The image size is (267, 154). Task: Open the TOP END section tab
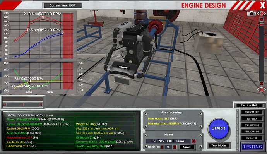coord(252,118)
